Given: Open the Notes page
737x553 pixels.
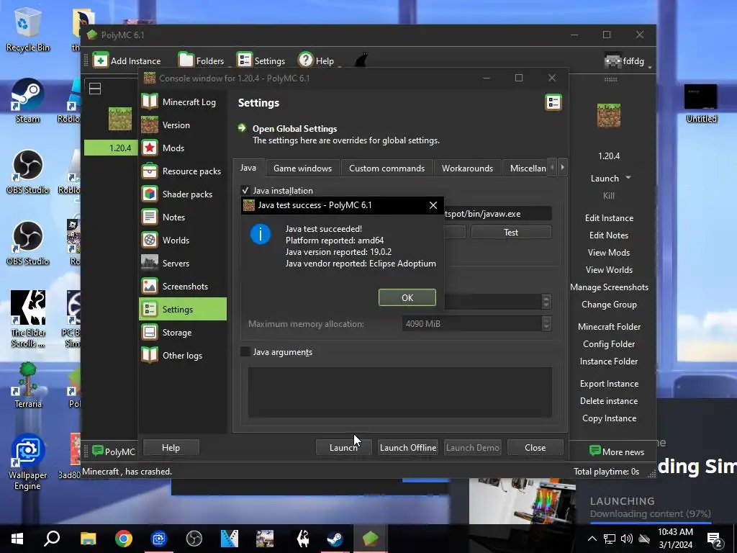Looking at the screenshot, I should click(x=183, y=217).
